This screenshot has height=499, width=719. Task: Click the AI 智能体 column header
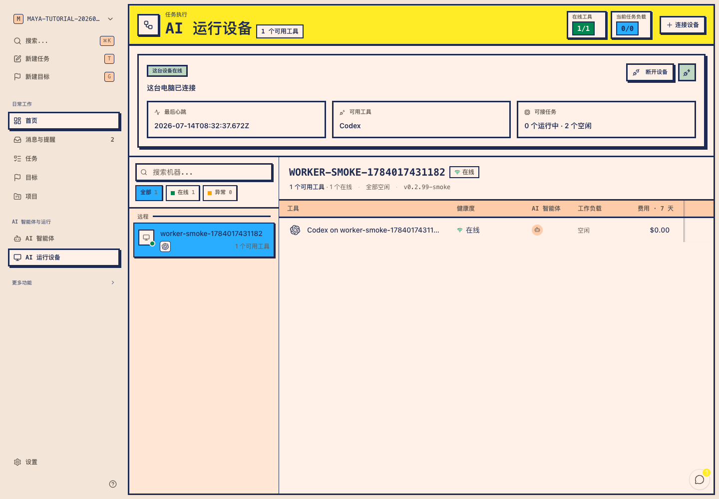click(546, 209)
